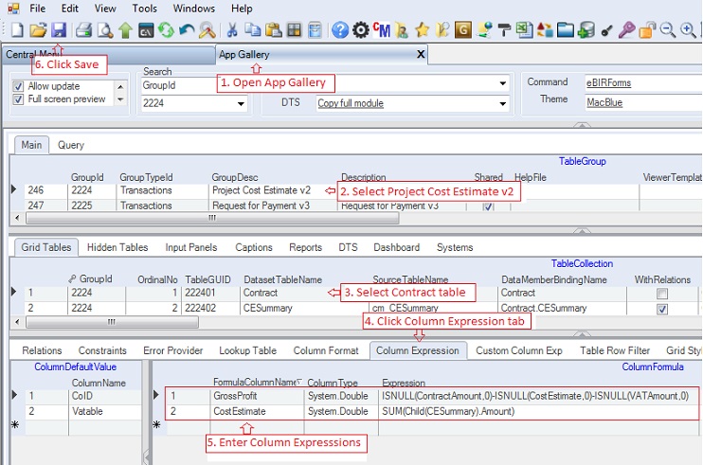
Task: Select the GrossProfit formula column cell
Action: click(x=257, y=396)
